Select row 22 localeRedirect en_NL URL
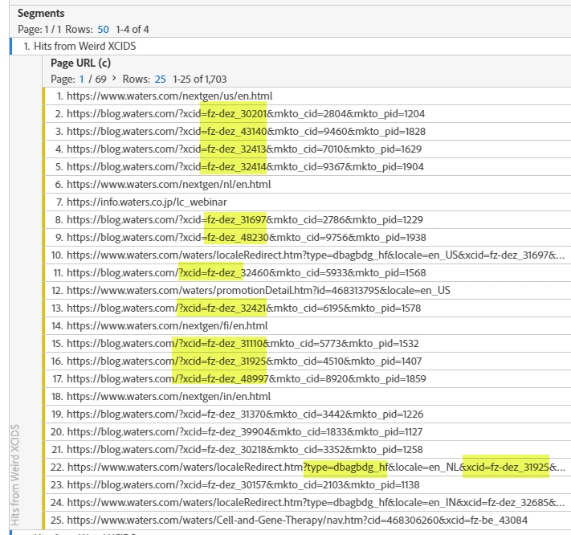 coord(316,467)
